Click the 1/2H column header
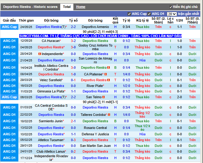 [x=179, y=20]
